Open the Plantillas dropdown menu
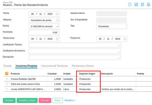The image size is (152, 105). (x=70, y=100)
